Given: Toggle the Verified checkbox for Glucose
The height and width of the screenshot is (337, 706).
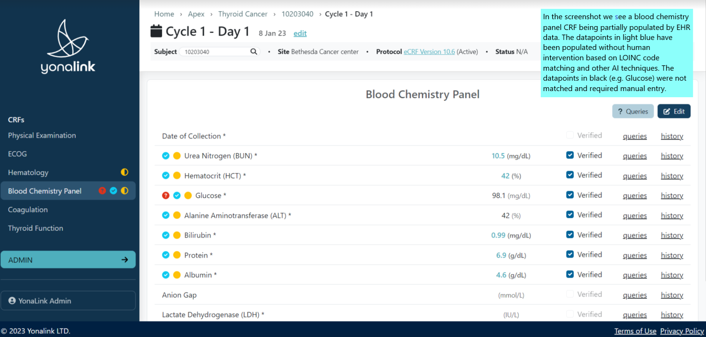Looking at the screenshot, I should [570, 195].
